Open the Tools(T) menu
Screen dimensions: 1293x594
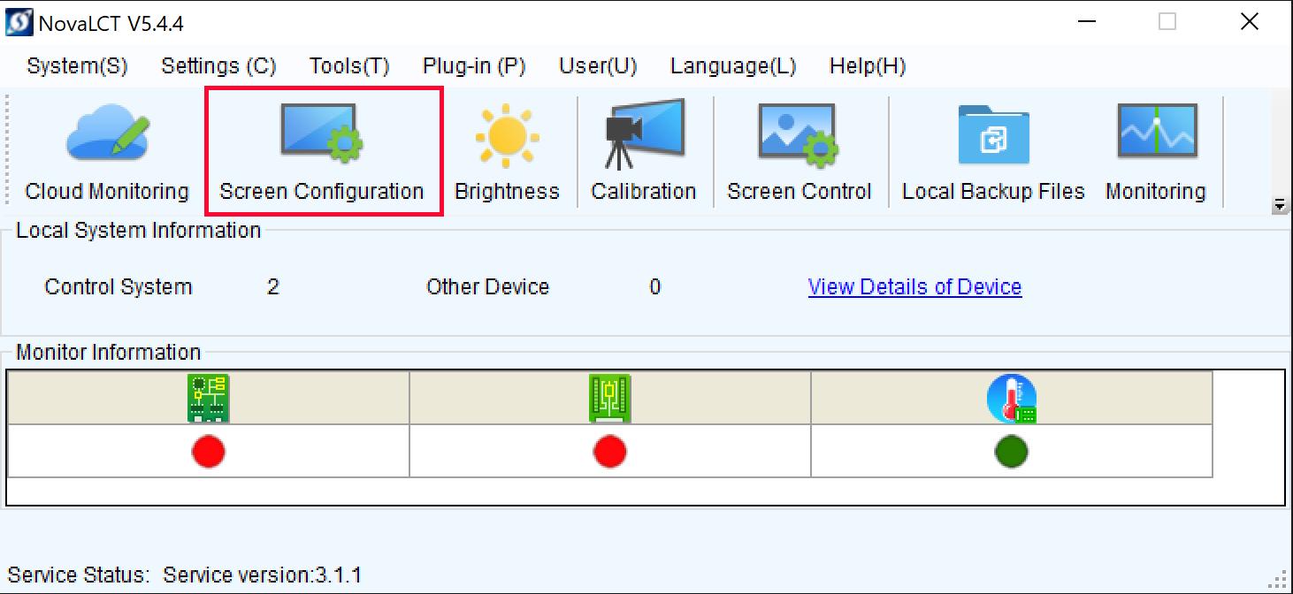point(349,66)
